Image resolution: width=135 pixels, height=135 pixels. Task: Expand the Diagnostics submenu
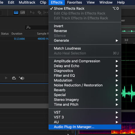85,71
